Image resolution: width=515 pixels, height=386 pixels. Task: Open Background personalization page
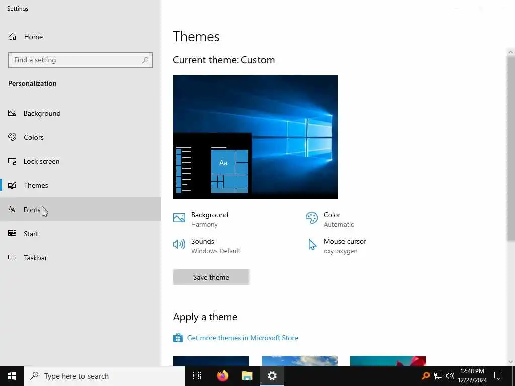coord(80,113)
